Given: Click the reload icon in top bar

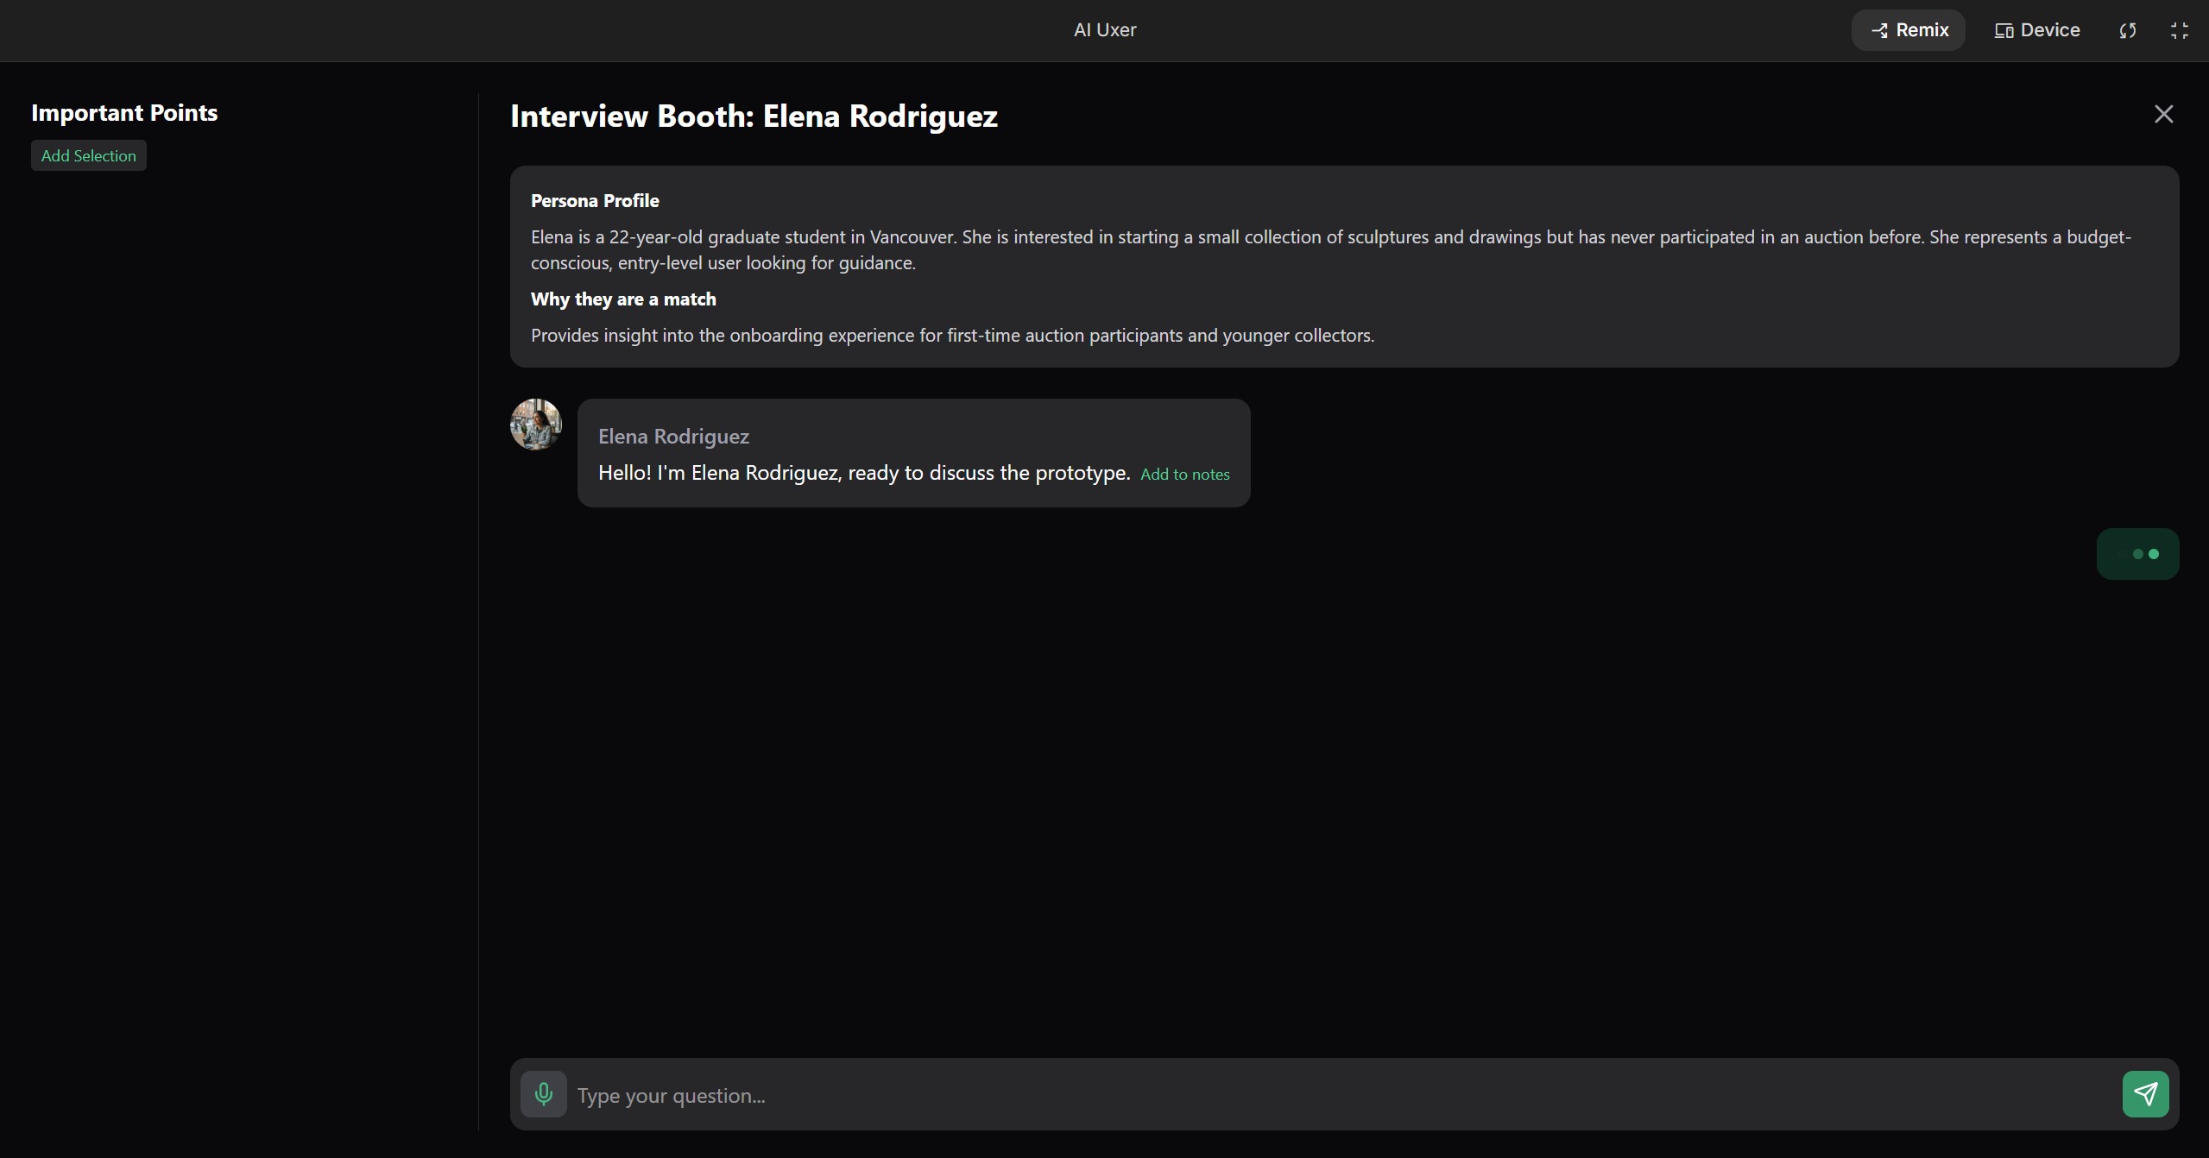Looking at the screenshot, I should pos(2127,31).
